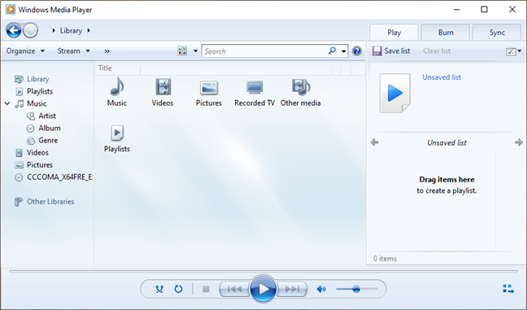
Task: Go to previous list with left arrow
Action: (x=374, y=142)
